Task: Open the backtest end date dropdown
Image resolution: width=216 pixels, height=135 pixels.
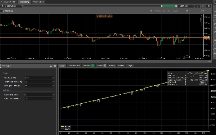Action: tap(186, 6)
